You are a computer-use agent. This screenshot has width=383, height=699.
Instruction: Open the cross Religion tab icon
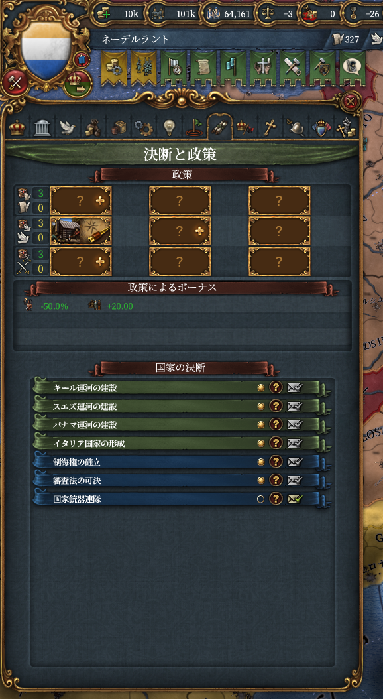(x=270, y=128)
